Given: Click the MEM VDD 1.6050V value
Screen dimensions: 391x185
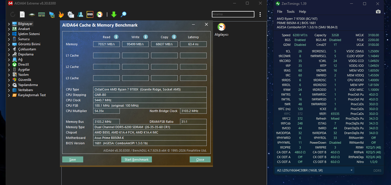Looking at the screenshot, I should (373, 70).
